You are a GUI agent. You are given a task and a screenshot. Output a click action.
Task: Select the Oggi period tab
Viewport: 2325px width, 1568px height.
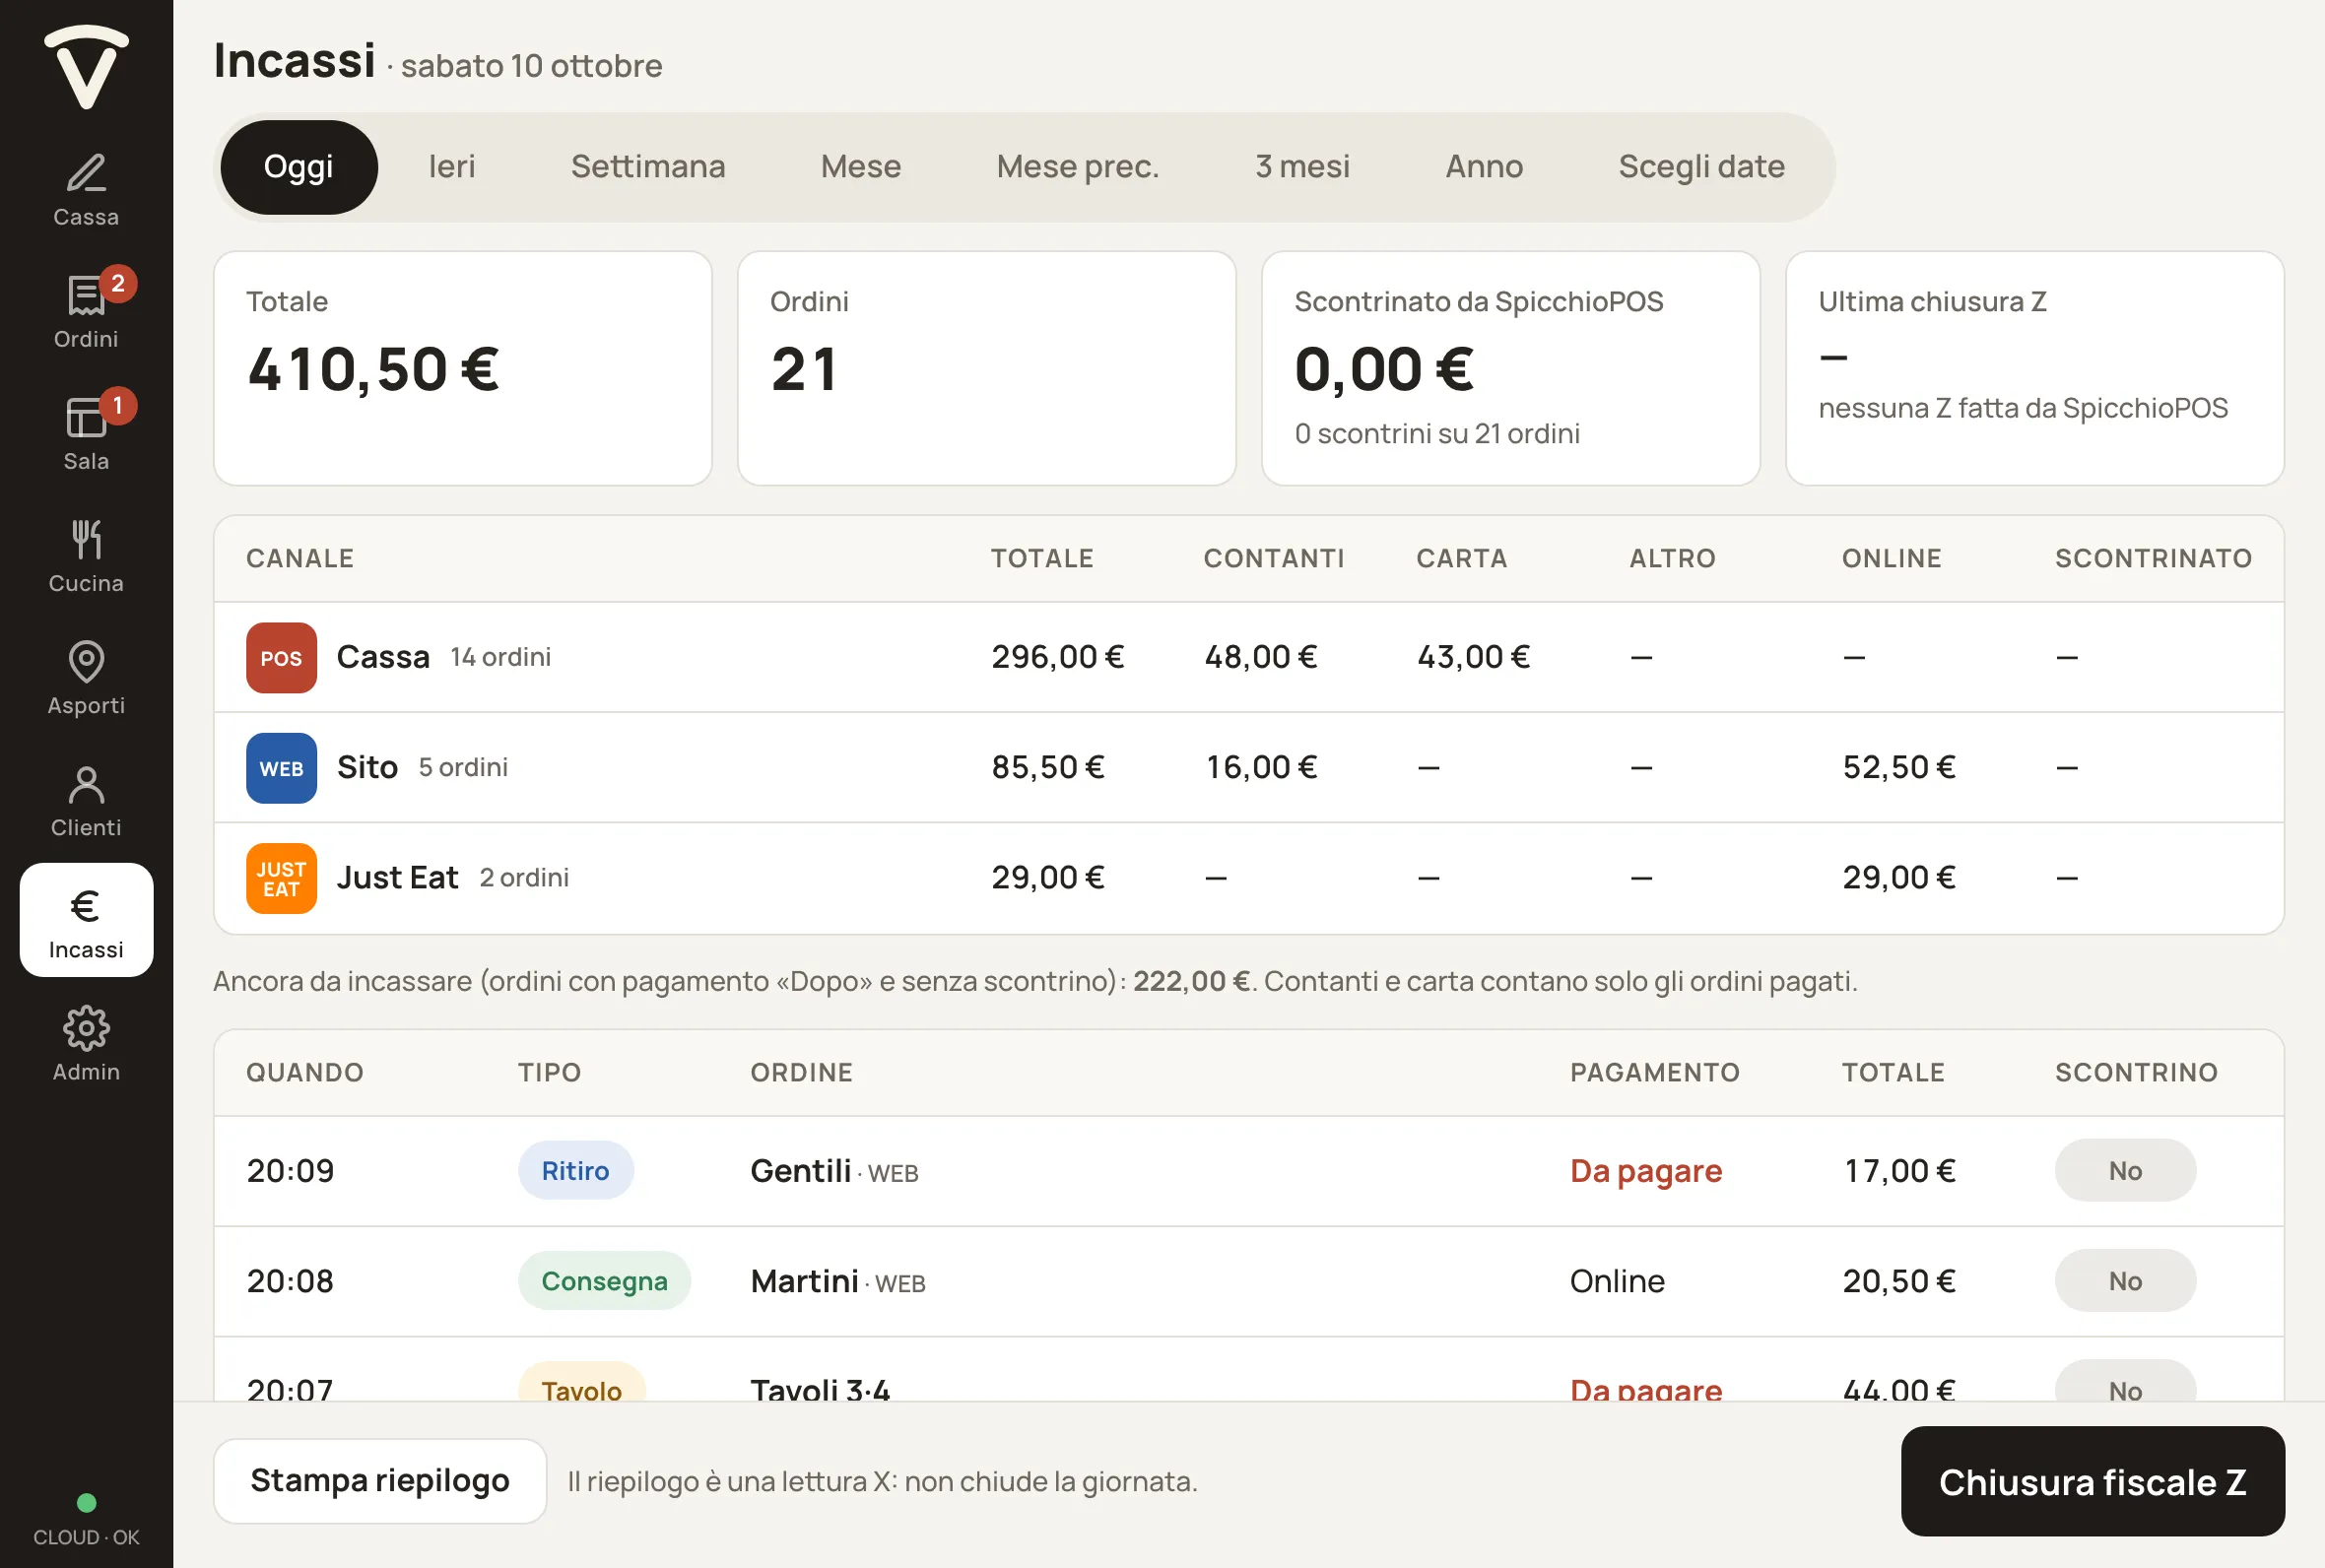coord(299,167)
